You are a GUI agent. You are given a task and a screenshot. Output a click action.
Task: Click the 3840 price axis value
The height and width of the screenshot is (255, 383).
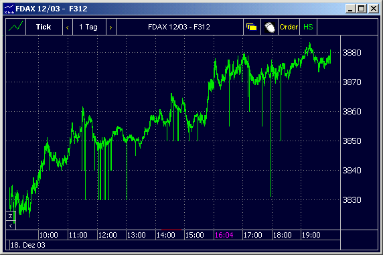pyautogui.click(x=352, y=171)
